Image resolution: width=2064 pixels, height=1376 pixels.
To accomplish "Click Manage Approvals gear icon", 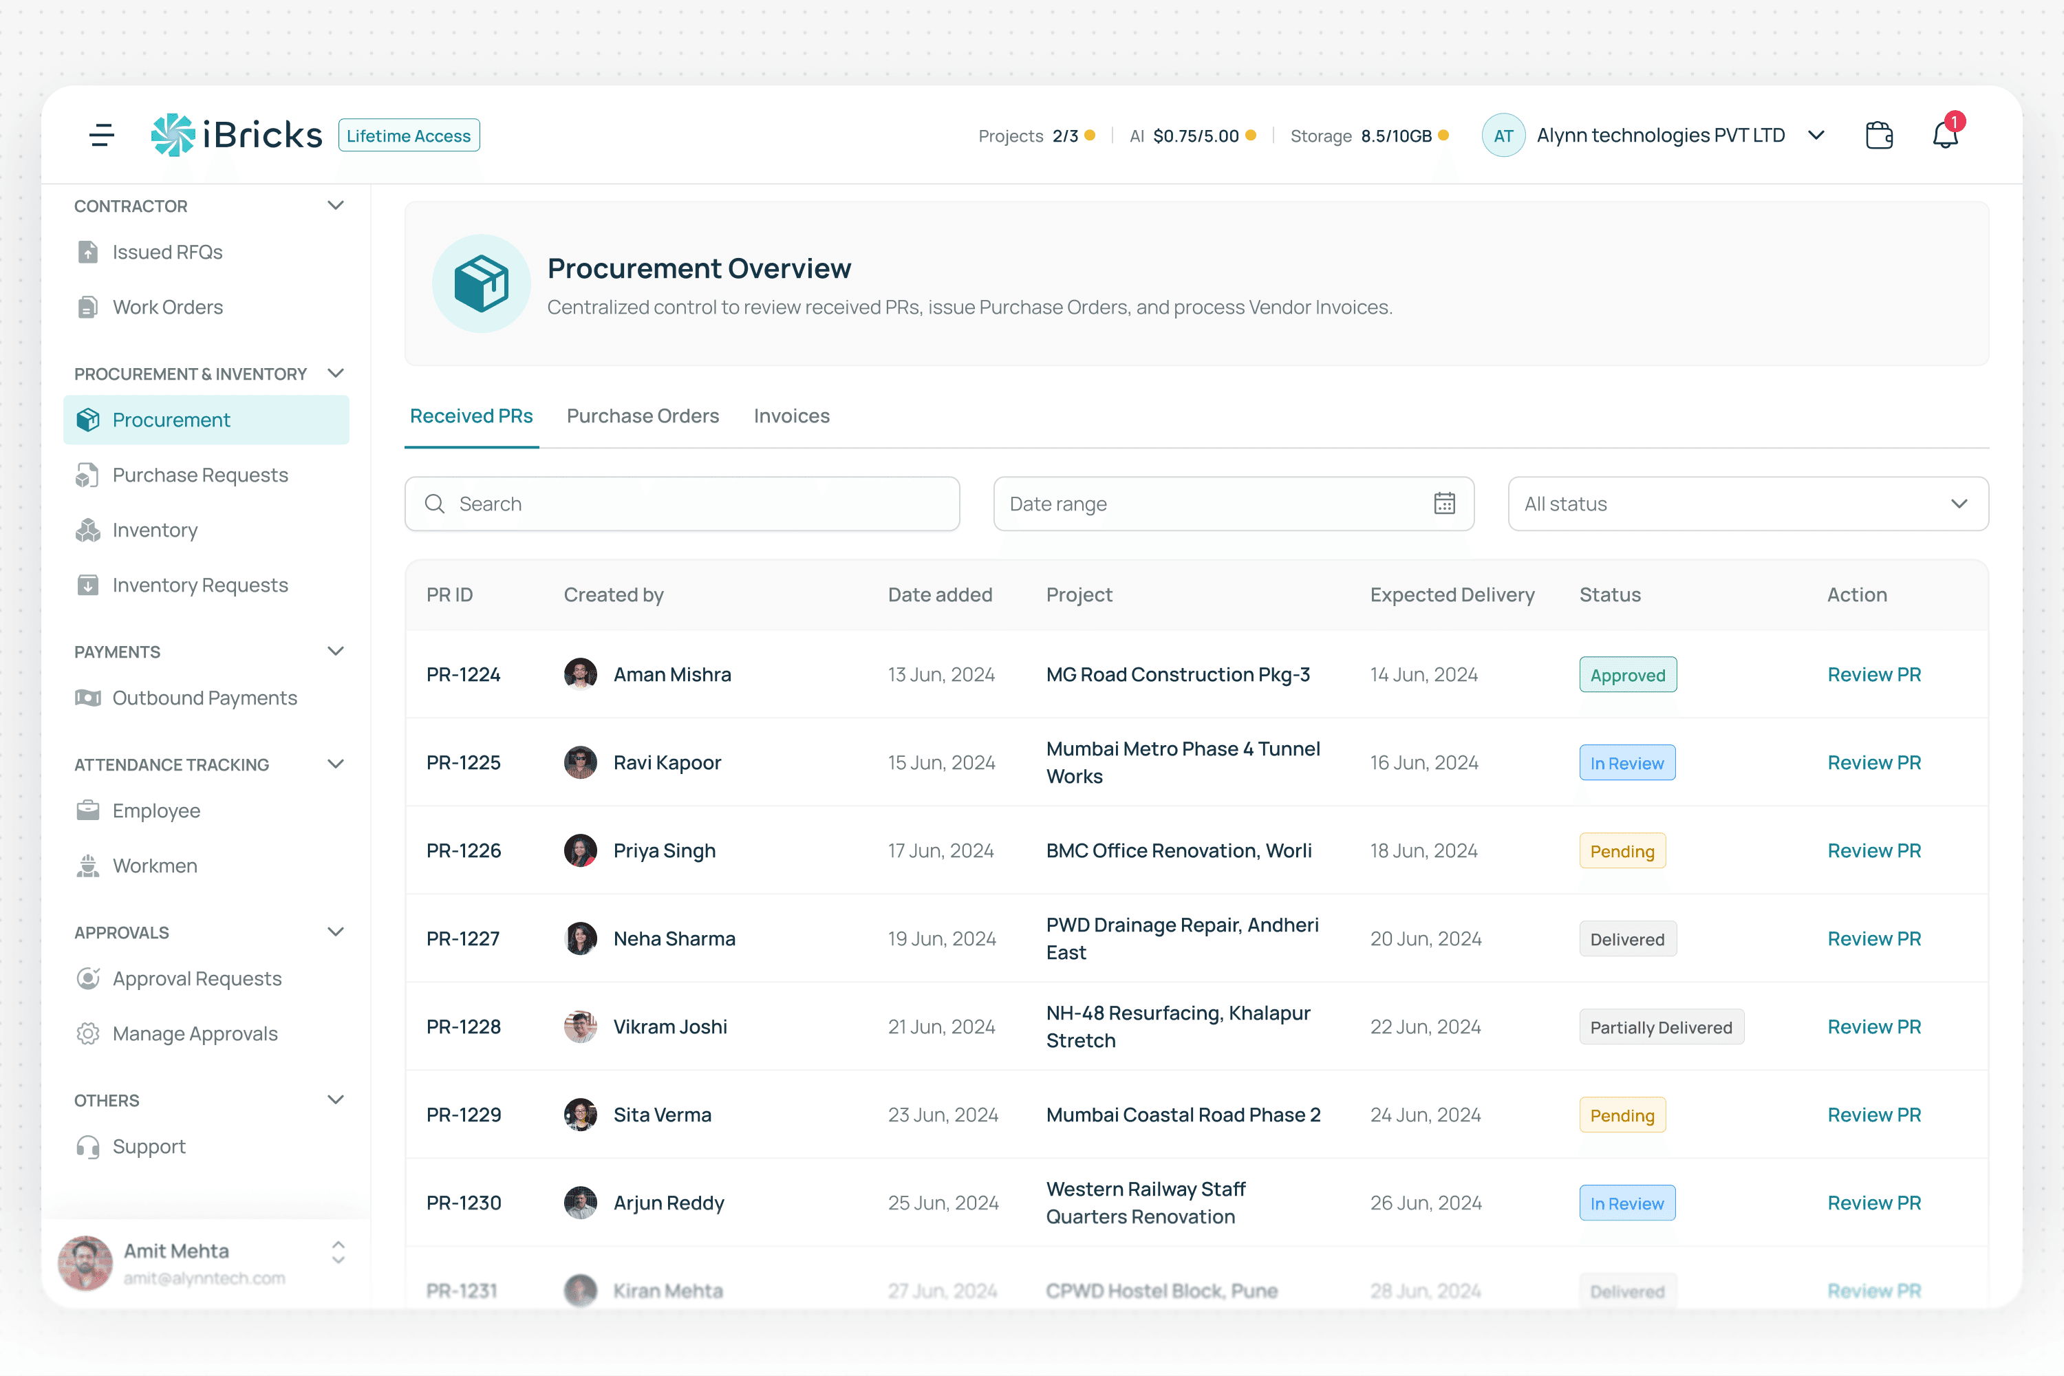I will pyautogui.click(x=88, y=1033).
